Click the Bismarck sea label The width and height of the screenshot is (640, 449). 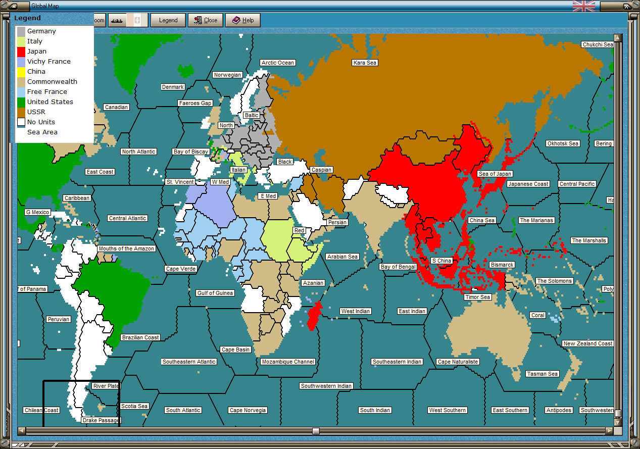click(502, 265)
